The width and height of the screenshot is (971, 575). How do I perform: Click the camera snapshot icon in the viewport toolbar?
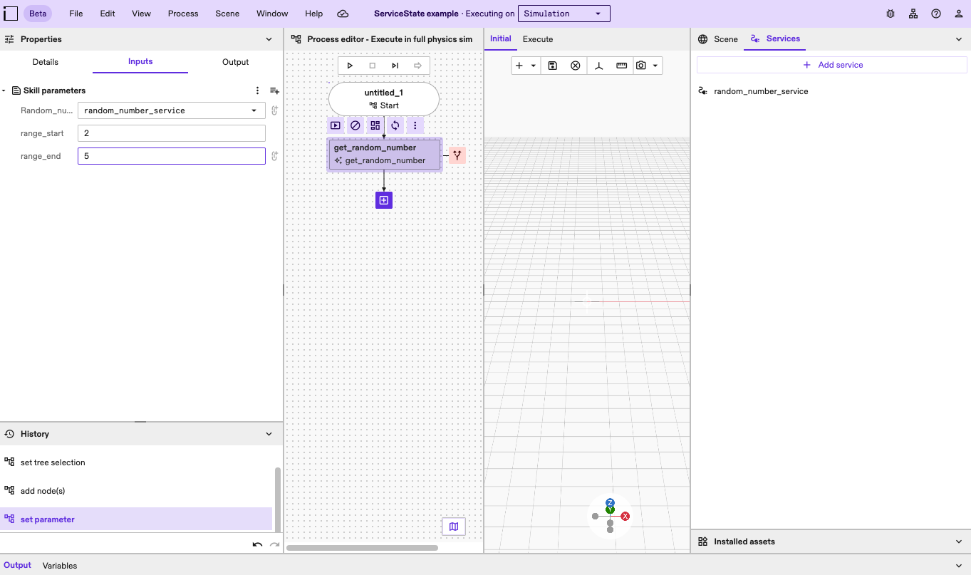coord(641,65)
